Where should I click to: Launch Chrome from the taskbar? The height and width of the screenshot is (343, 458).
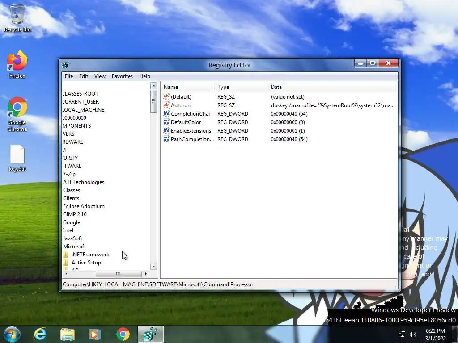pos(123,334)
